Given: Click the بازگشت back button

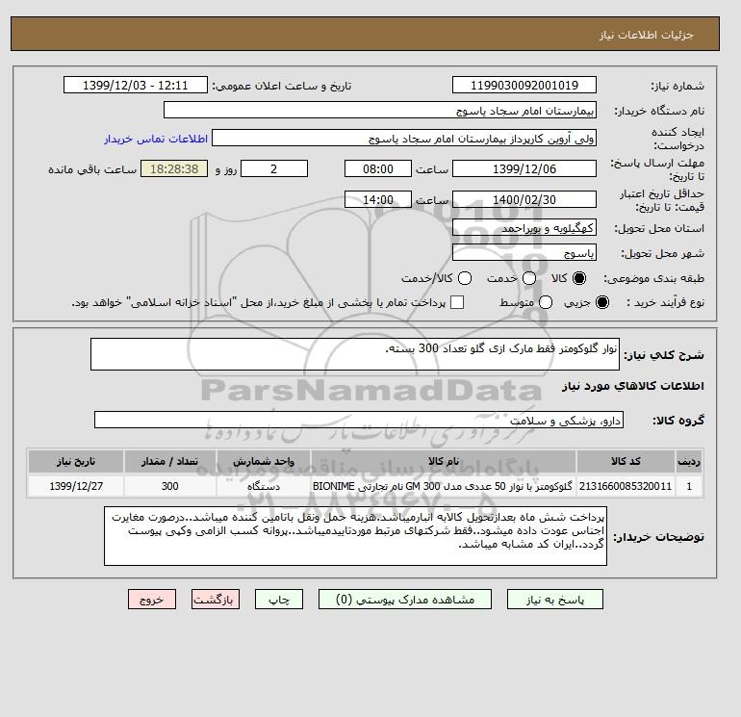Looking at the screenshot, I should click(x=216, y=600).
